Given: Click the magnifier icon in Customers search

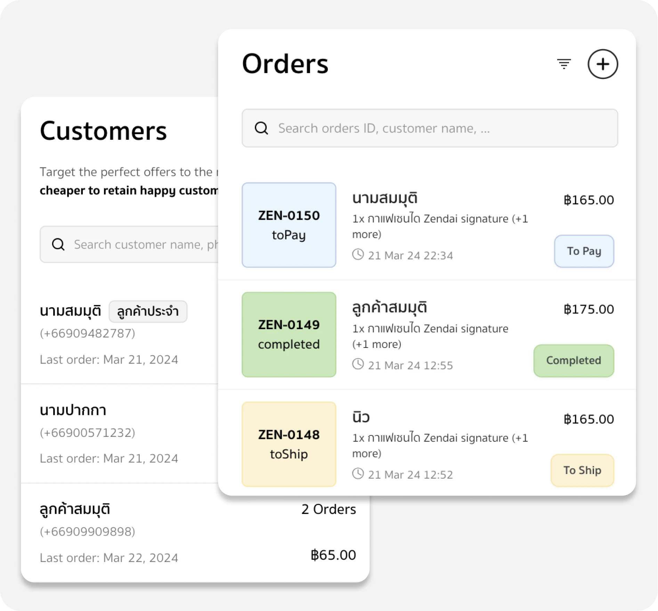Looking at the screenshot, I should click(x=58, y=244).
